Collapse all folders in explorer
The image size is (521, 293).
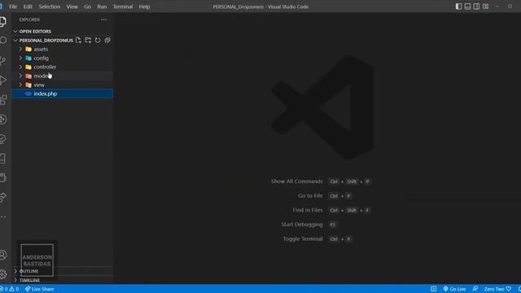[107, 40]
